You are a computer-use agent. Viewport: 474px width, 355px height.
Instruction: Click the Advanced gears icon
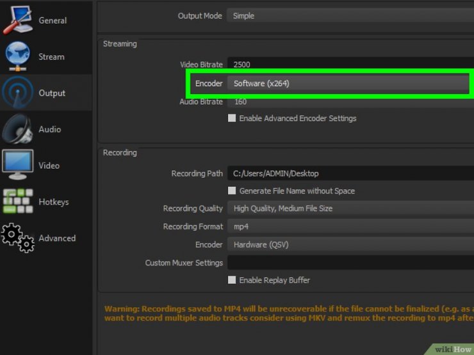pos(17,238)
